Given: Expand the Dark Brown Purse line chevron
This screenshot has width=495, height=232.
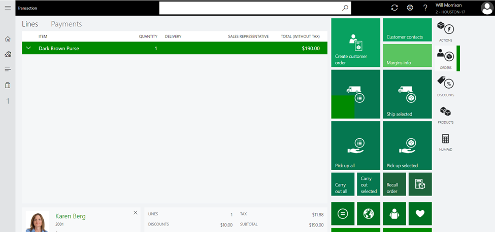Looking at the screenshot, I should tap(28, 48).
